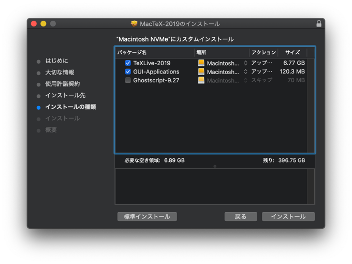Select the はじめに step in sidebar
Screen dimensions: 352x264
56,61
